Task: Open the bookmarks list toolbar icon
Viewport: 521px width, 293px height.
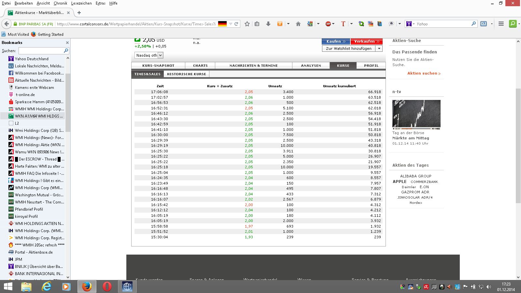Action: pyautogui.click(x=257, y=24)
